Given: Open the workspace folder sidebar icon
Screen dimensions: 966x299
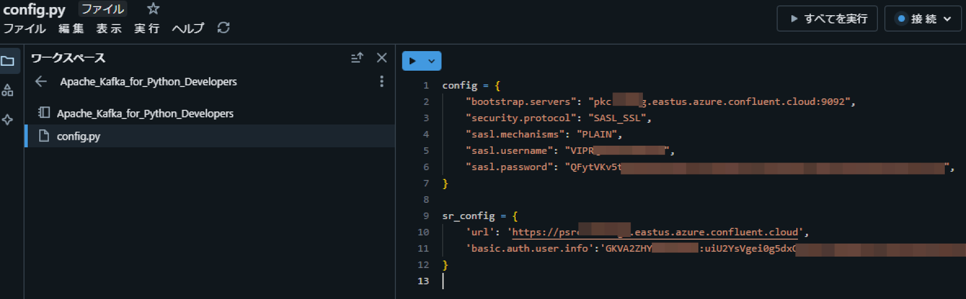Looking at the screenshot, I should point(8,61).
